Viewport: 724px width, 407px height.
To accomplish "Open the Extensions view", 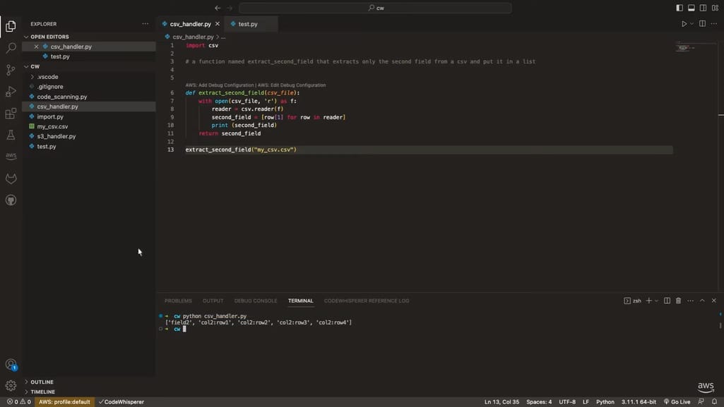I will click(x=11, y=114).
